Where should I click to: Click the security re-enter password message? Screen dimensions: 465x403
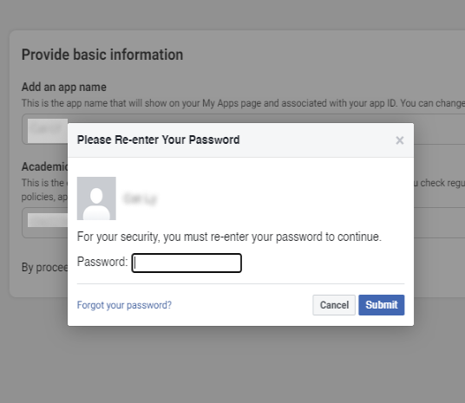pos(229,237)
